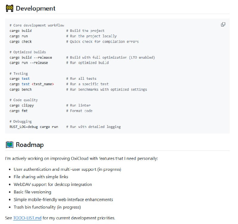Click the Development section heading
The image size is (238, 224).
[35, 8]
